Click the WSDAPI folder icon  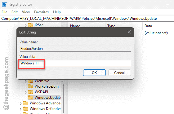[31, 92]
